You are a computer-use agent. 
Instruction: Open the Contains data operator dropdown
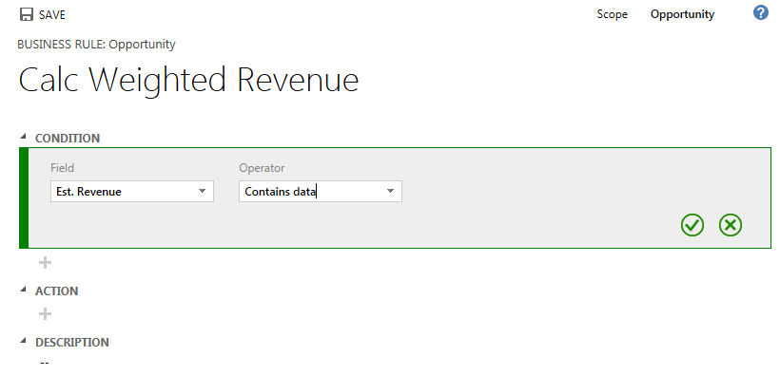321,191
